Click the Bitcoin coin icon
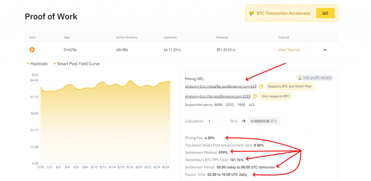 [32, 50]
